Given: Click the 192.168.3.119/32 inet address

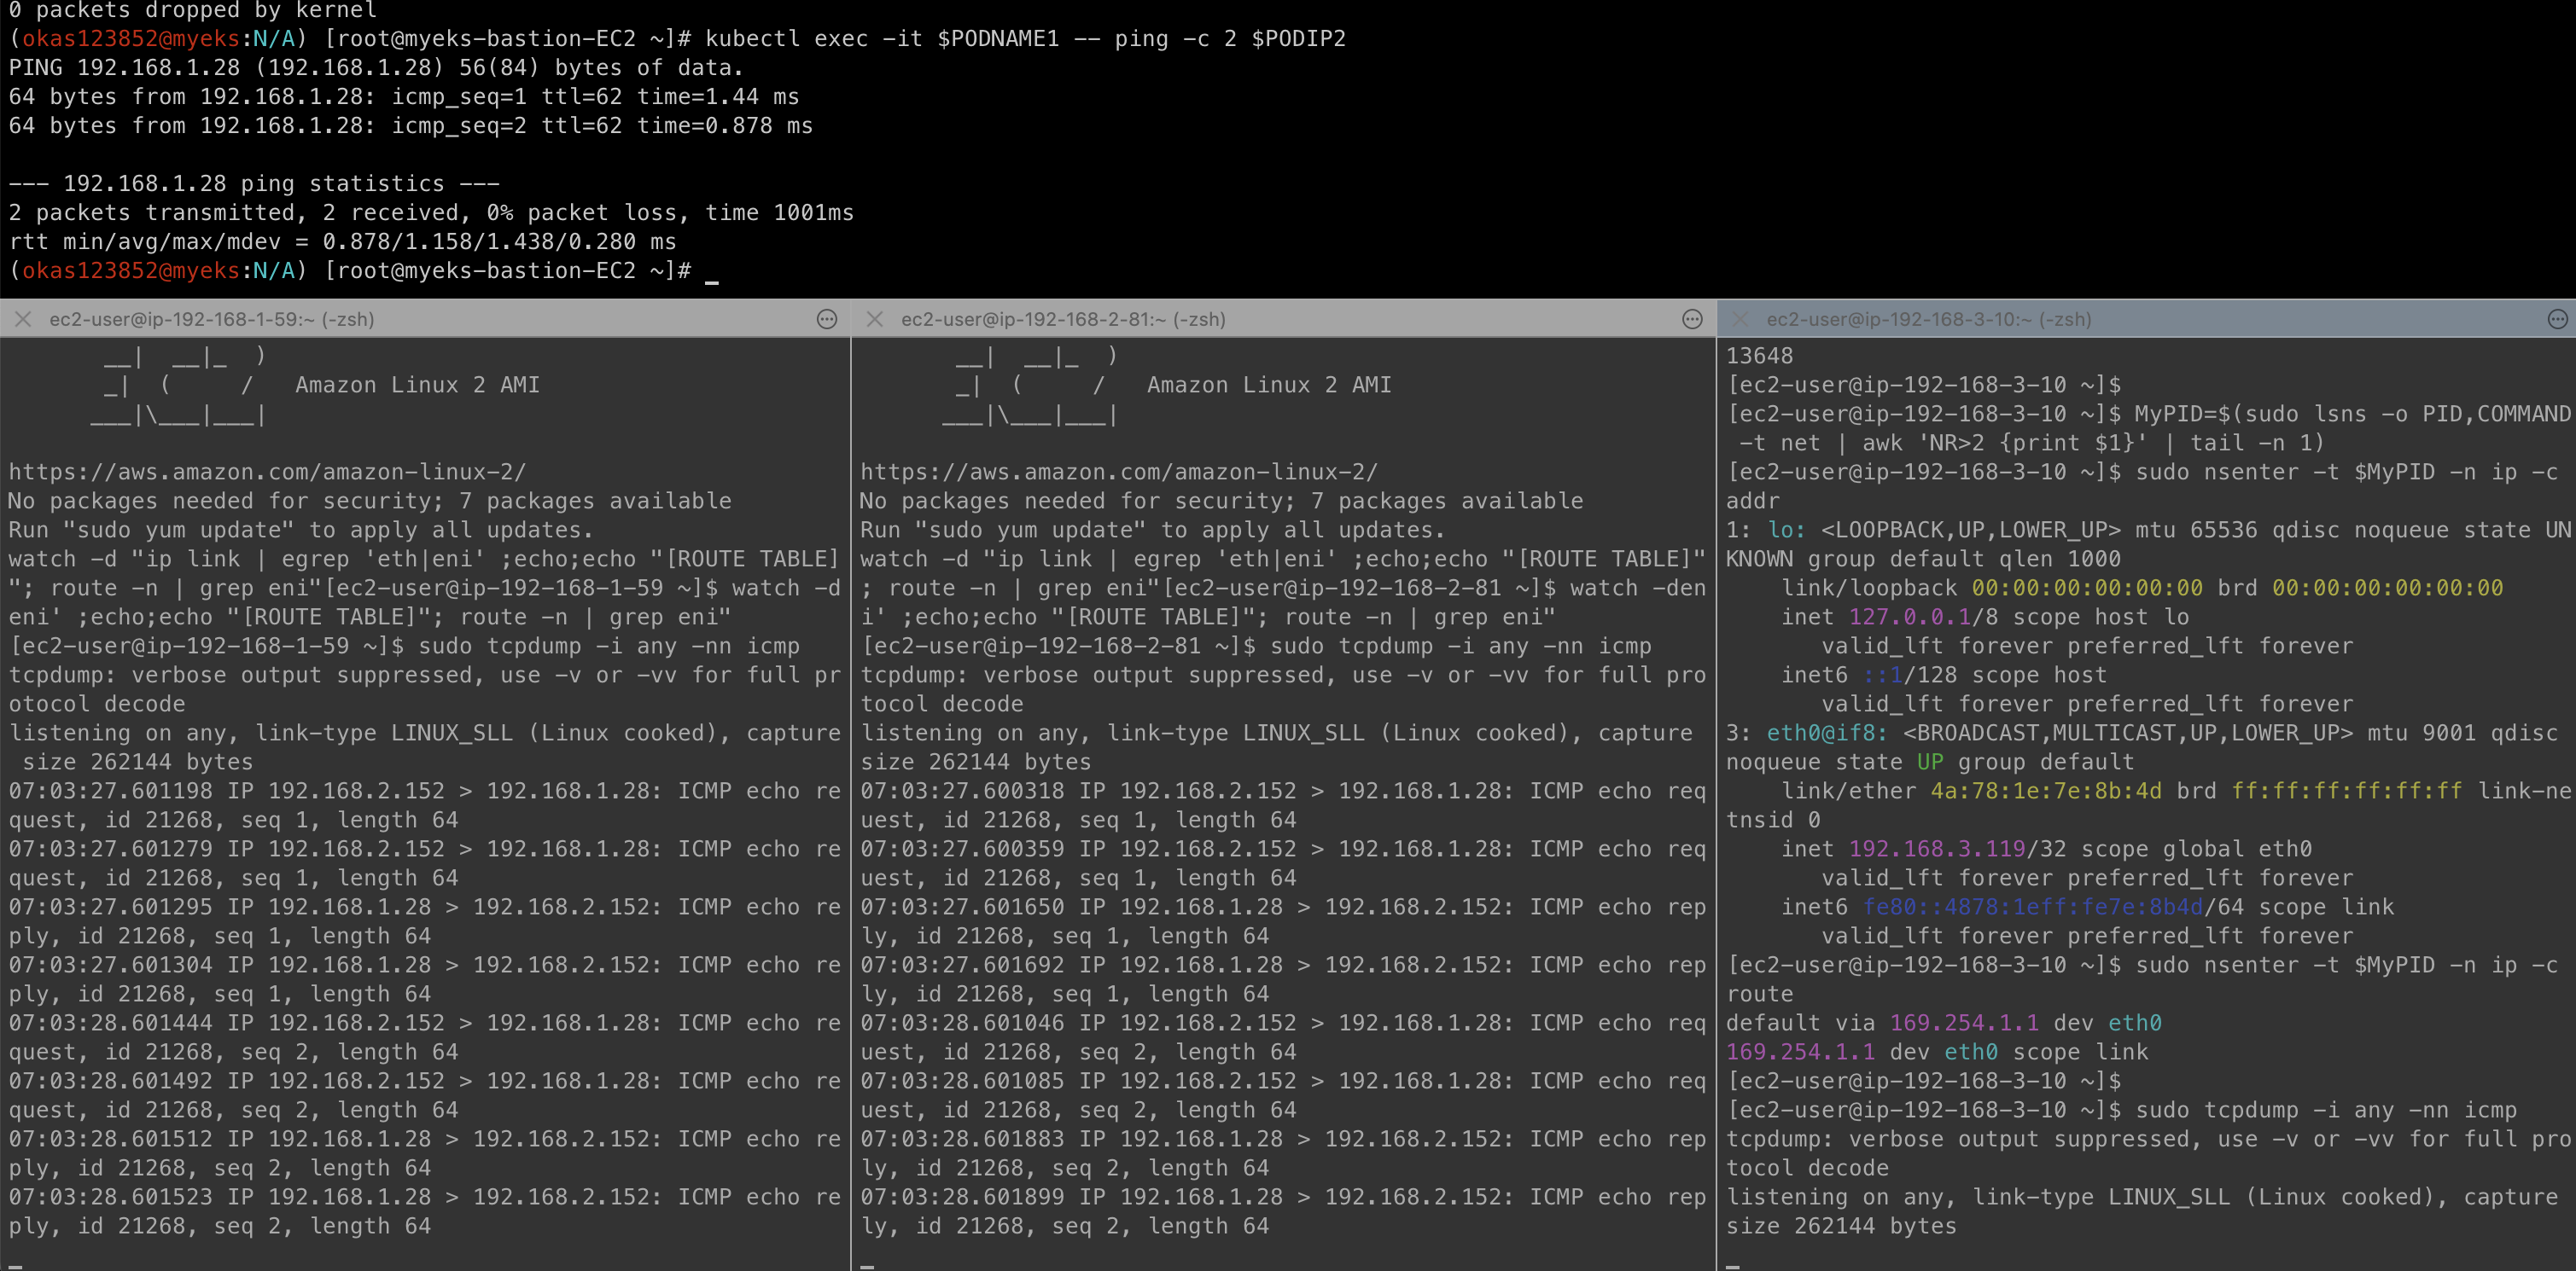Looking at the screenshot, I should [1950, 850].
